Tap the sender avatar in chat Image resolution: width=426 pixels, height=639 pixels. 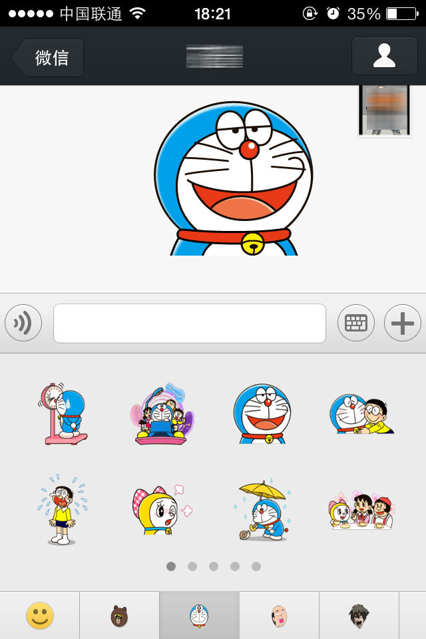pos(384,111)
